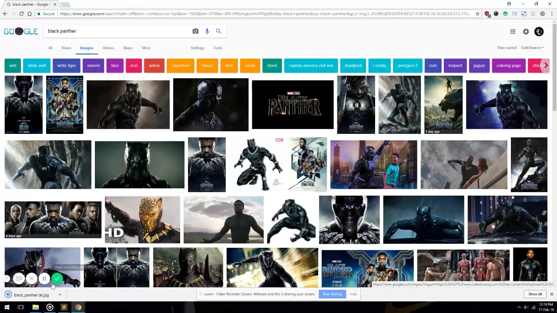Click Show all downloads
This screenshot has width=557, height=313.
[535, 294]
